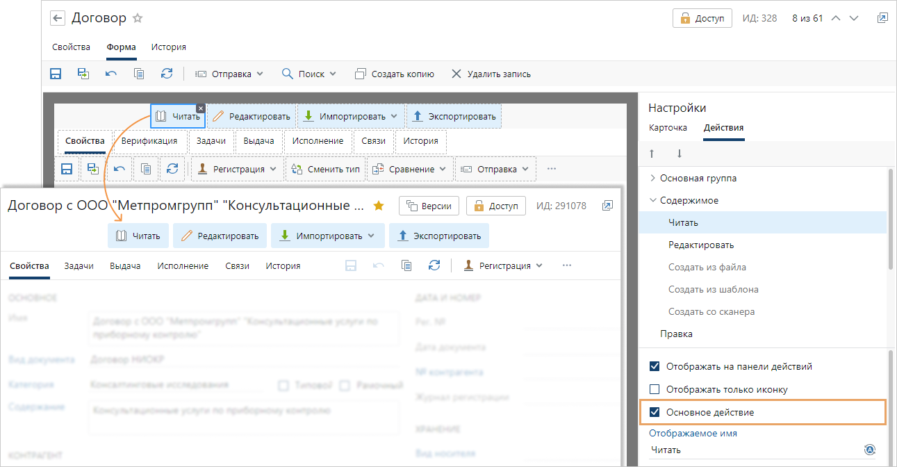Viewport: 897px width, 467px height.
Task: Mark Договор as favorite with star icon
Action: pyautogui.click(x=138, y=18)
